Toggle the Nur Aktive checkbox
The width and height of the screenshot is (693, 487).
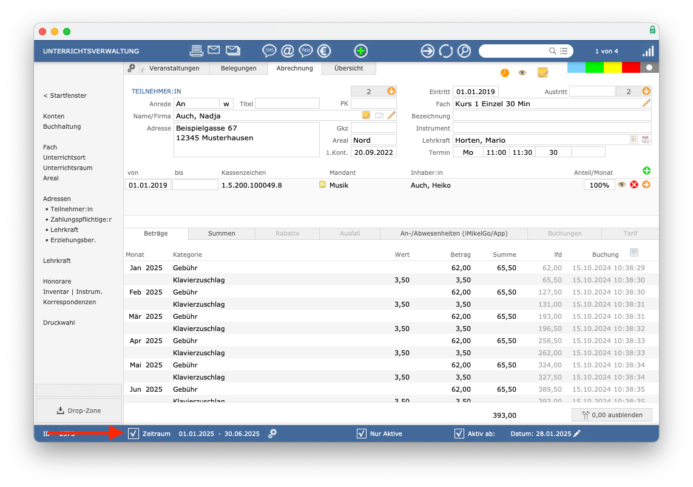(x=362, y=434)
